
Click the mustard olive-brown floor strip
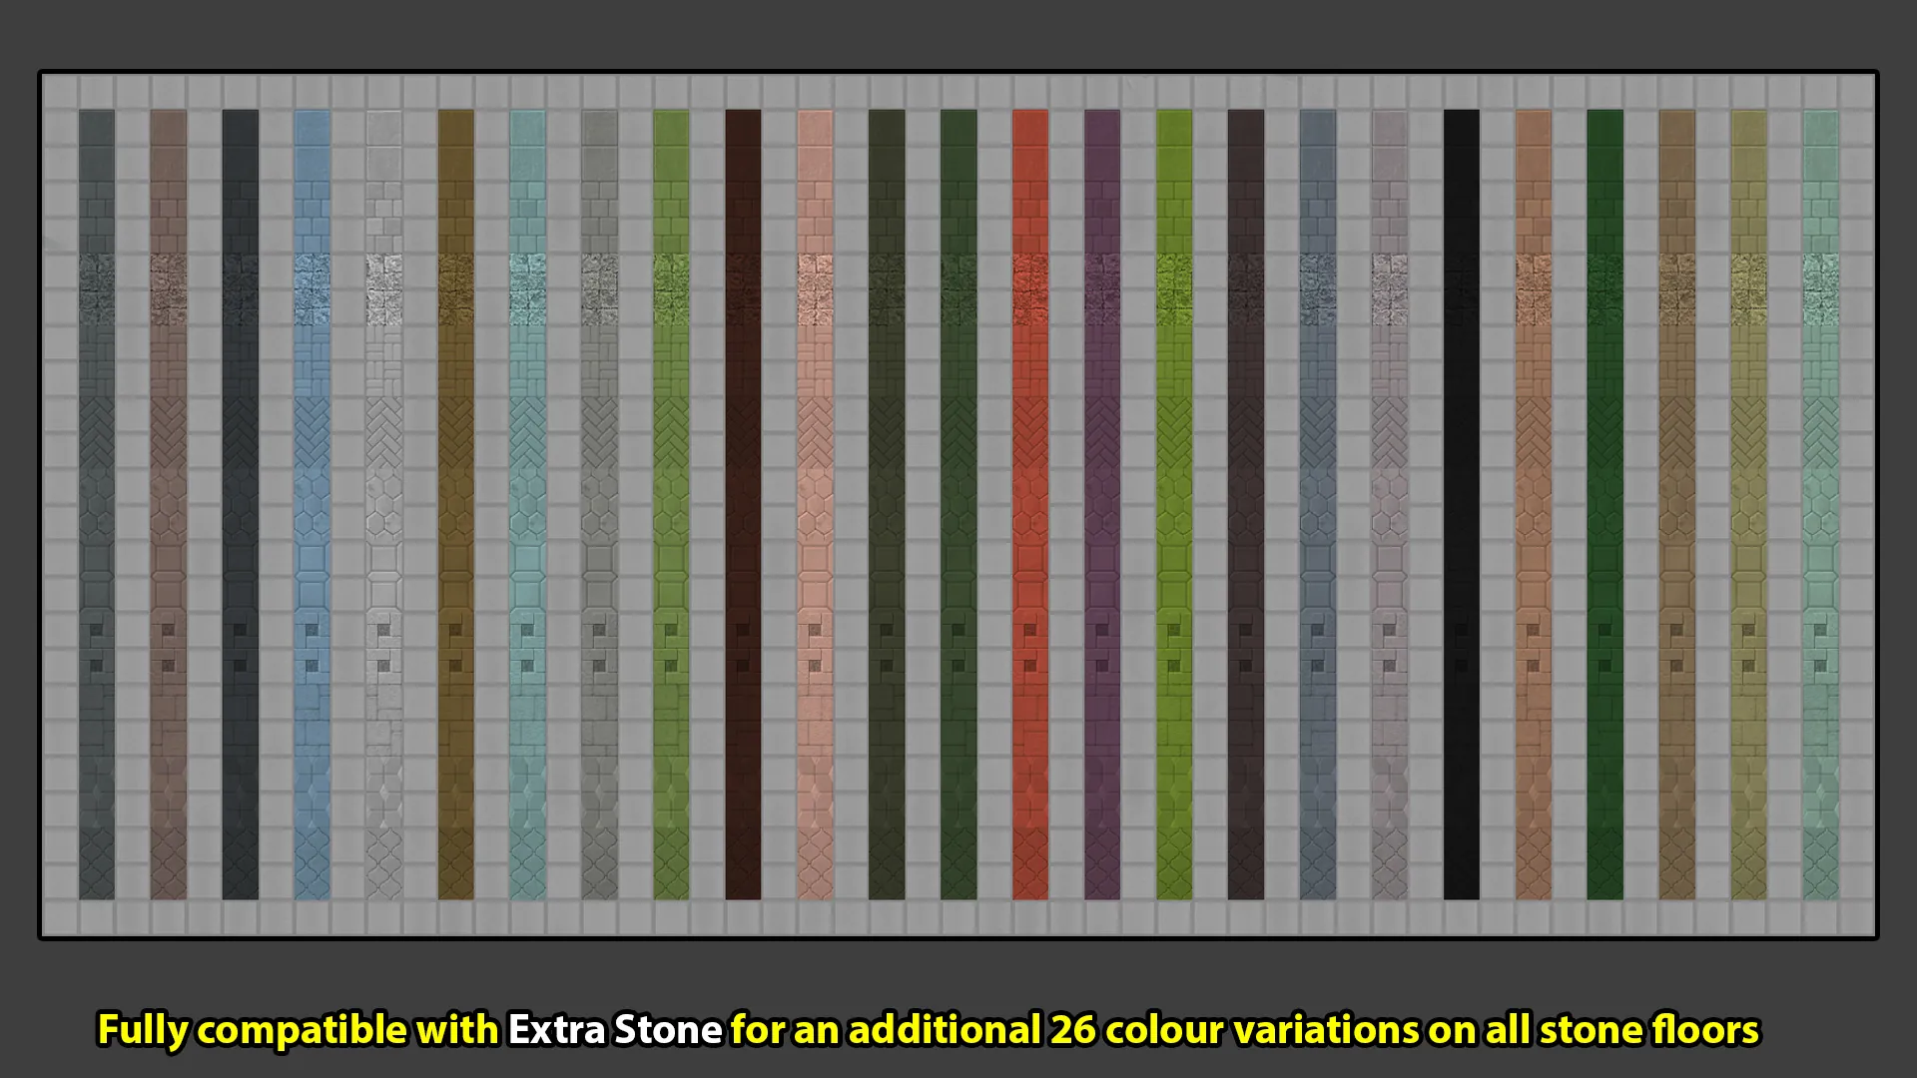point(455,504)
